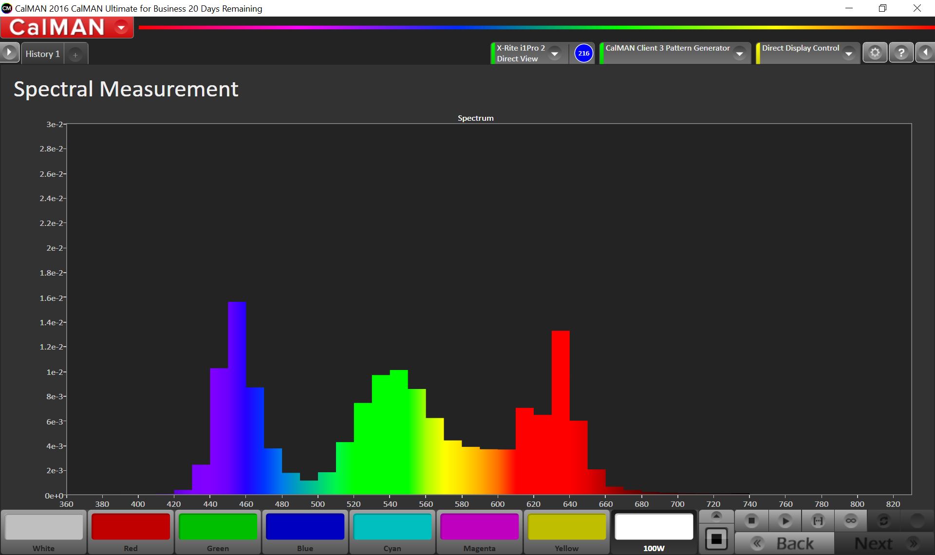Screen dimensions: 935x555
Task: Click the blue 216 meter indicator
Action: coord(583,53)
